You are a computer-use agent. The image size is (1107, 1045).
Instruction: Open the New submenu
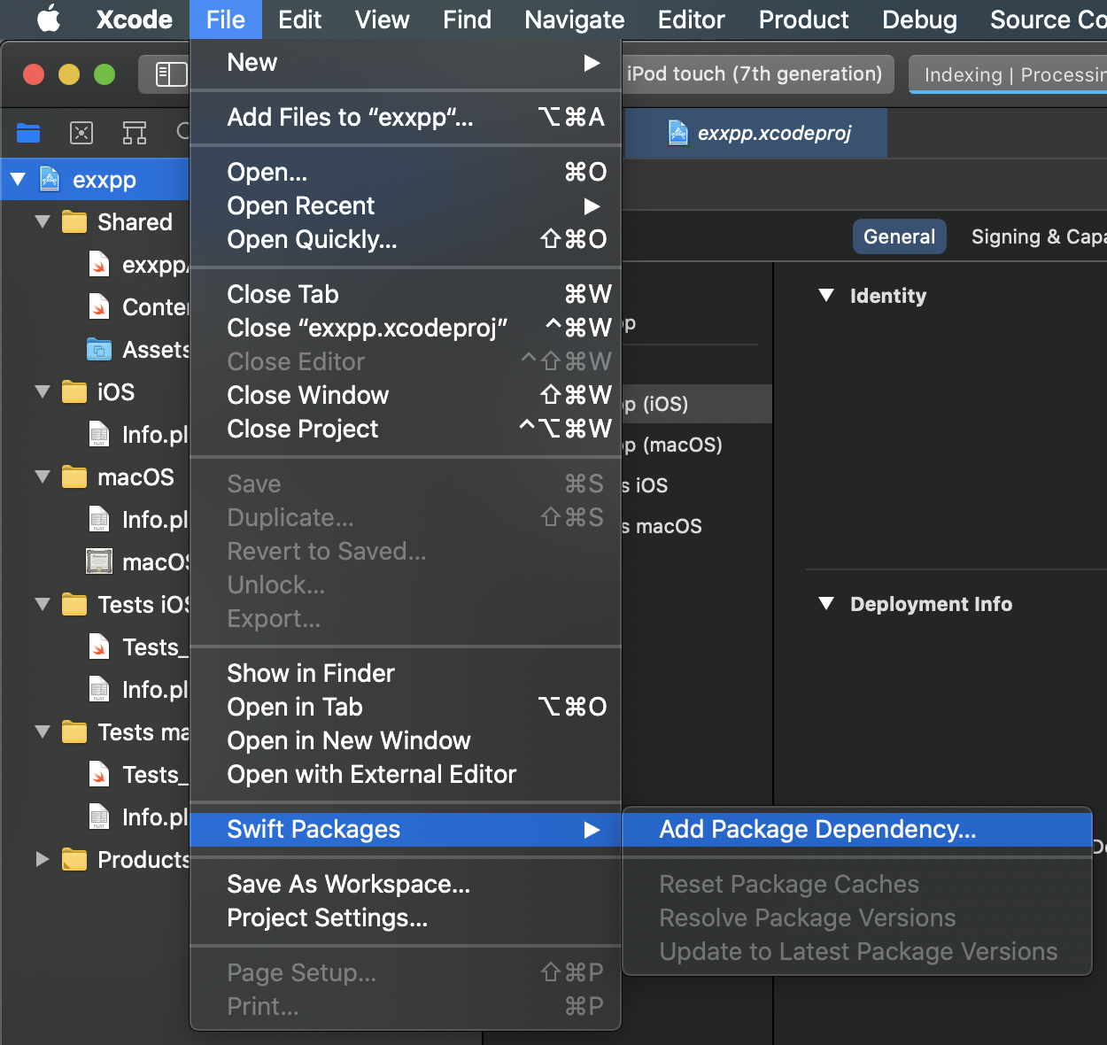(406, 63)
